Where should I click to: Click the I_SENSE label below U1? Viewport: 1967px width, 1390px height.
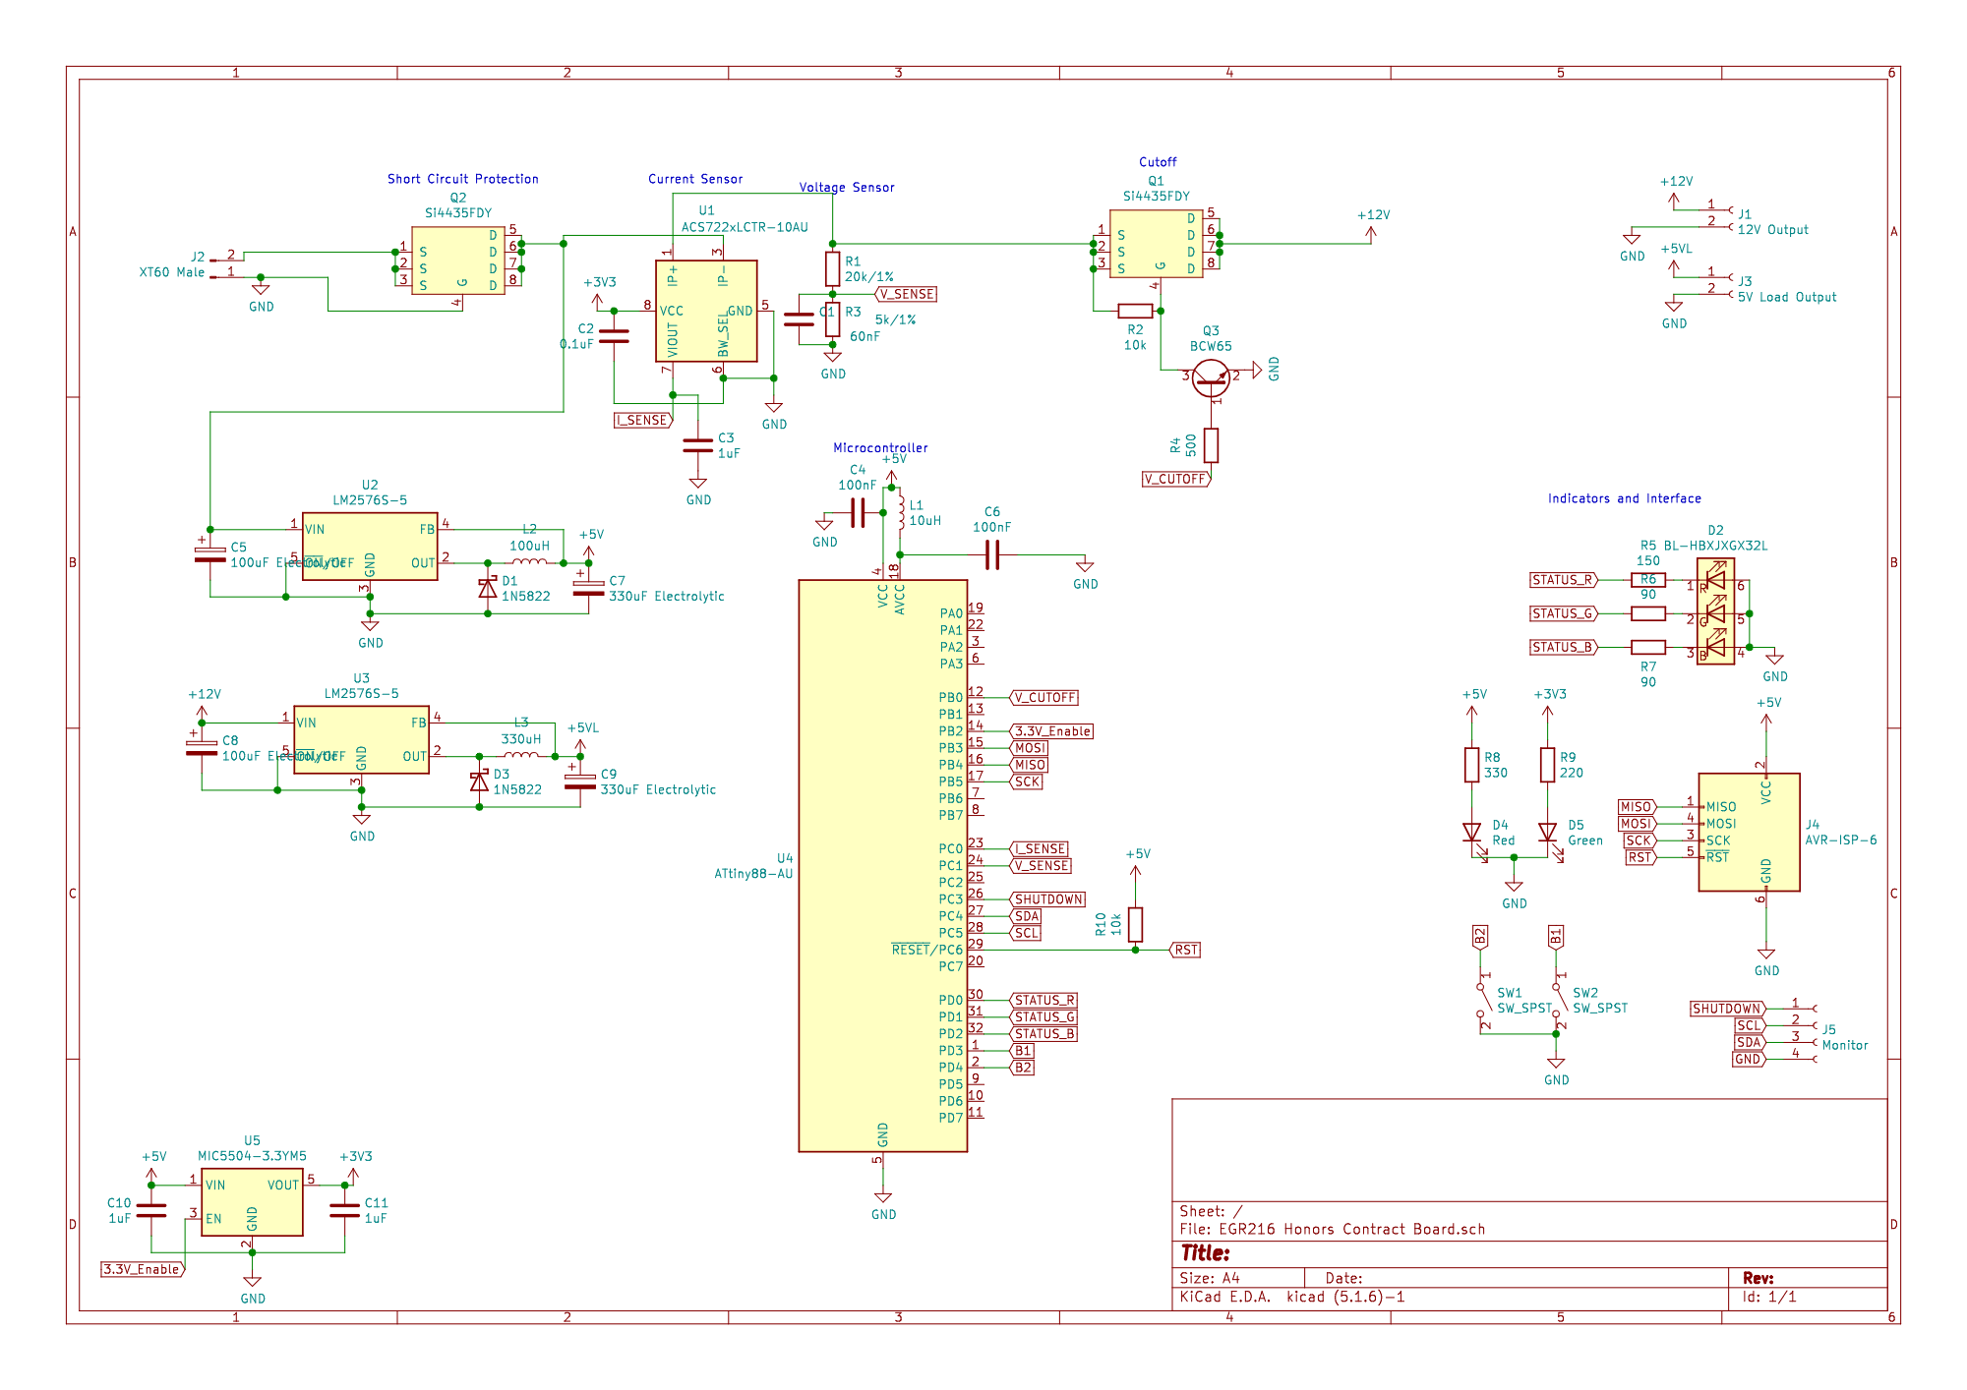(643, 420)
